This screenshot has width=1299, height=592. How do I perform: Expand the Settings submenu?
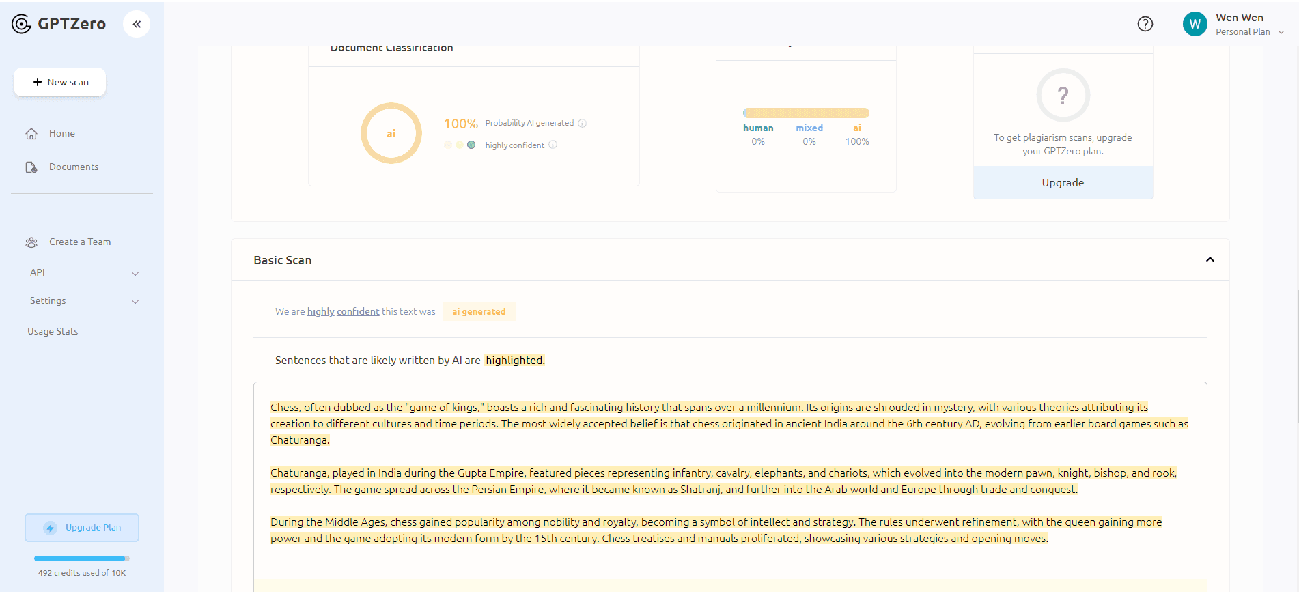point(135,301)
